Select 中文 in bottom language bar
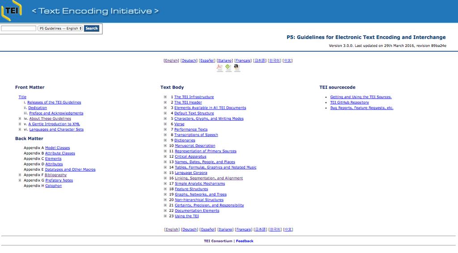Screen dimensions: 458x253 pos(288,229)
